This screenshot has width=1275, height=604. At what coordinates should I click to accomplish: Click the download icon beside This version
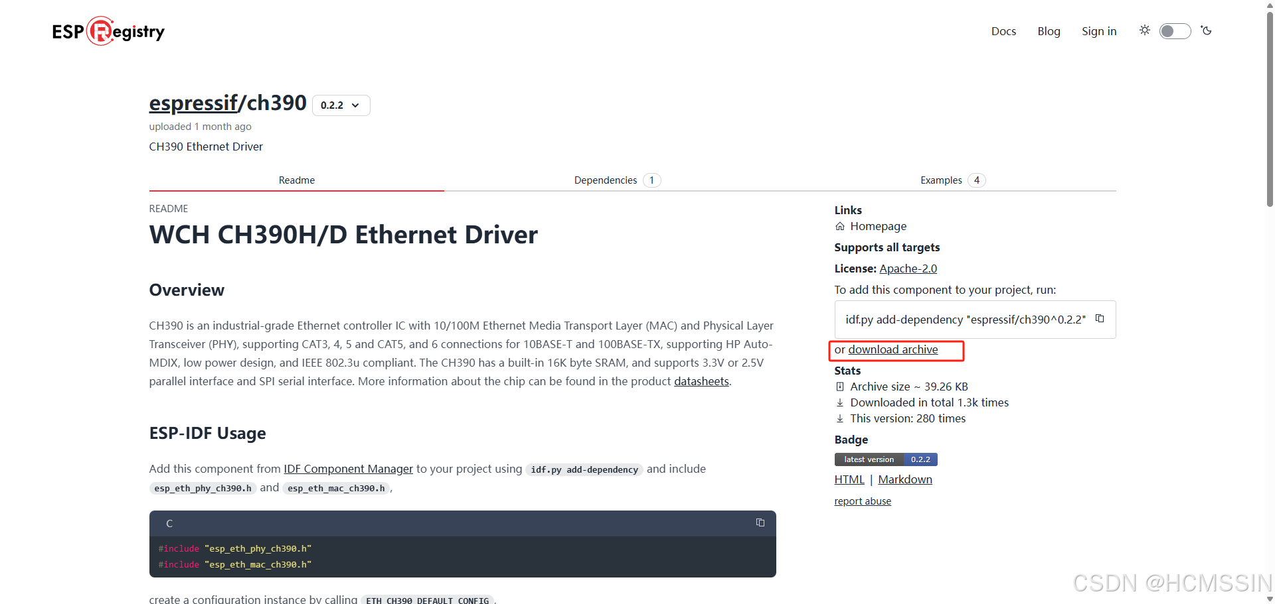tap(840, 418)
